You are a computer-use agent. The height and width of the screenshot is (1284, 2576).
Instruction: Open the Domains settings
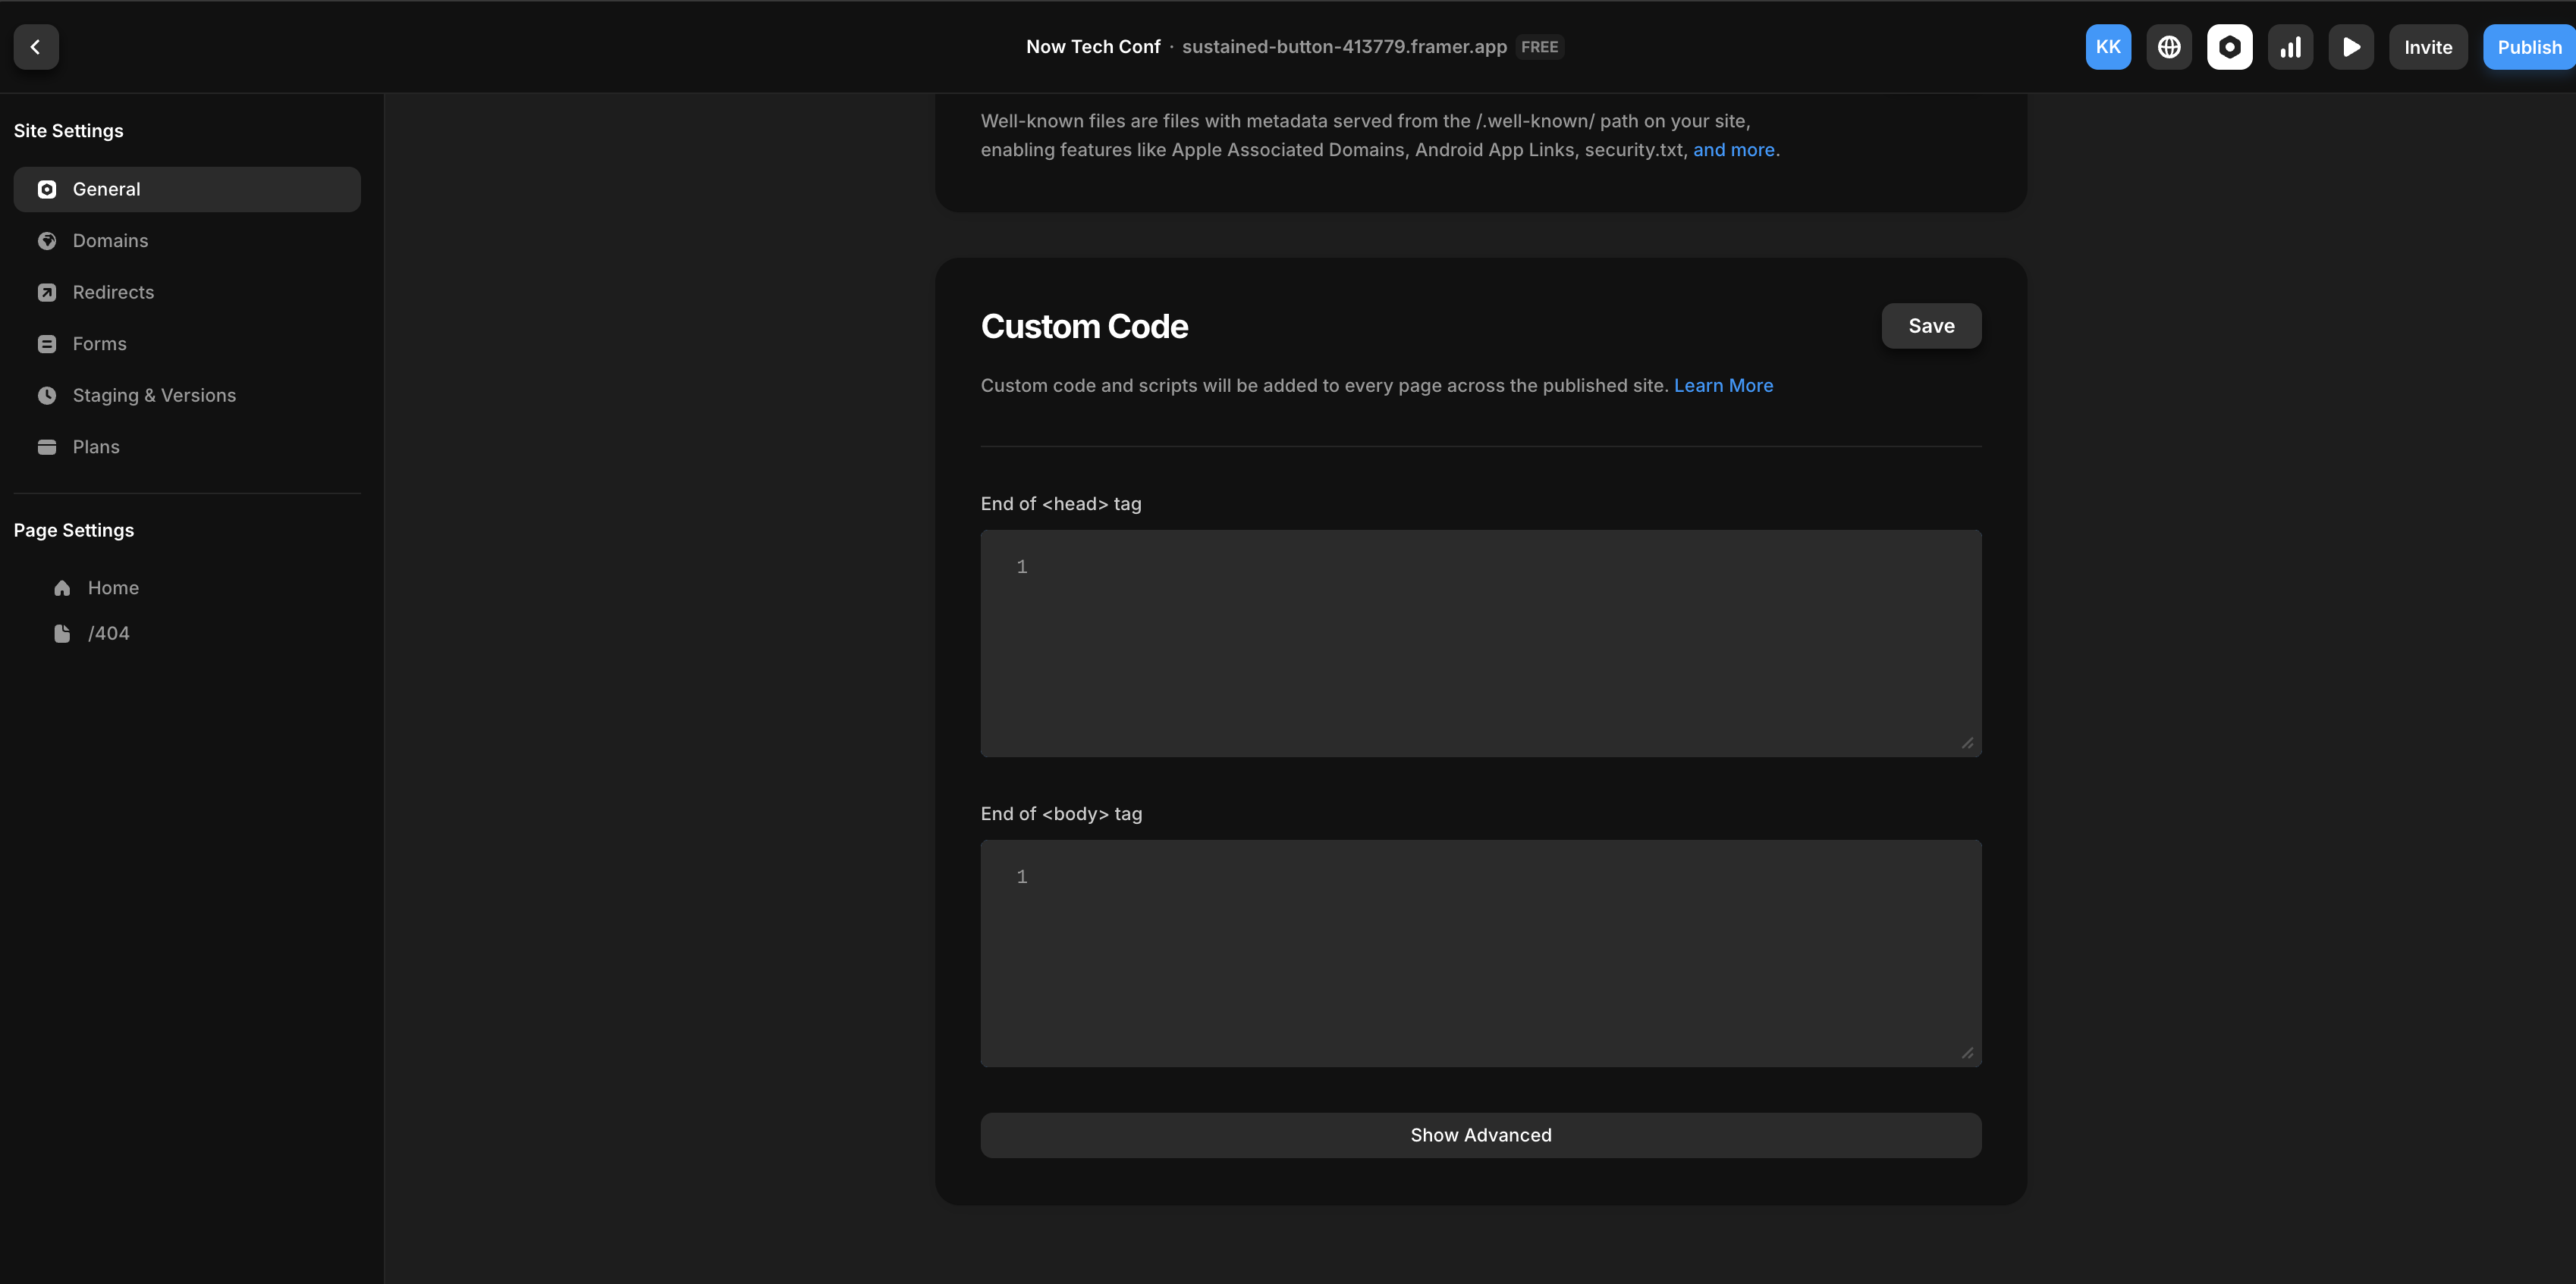click(x=187, y=241)
